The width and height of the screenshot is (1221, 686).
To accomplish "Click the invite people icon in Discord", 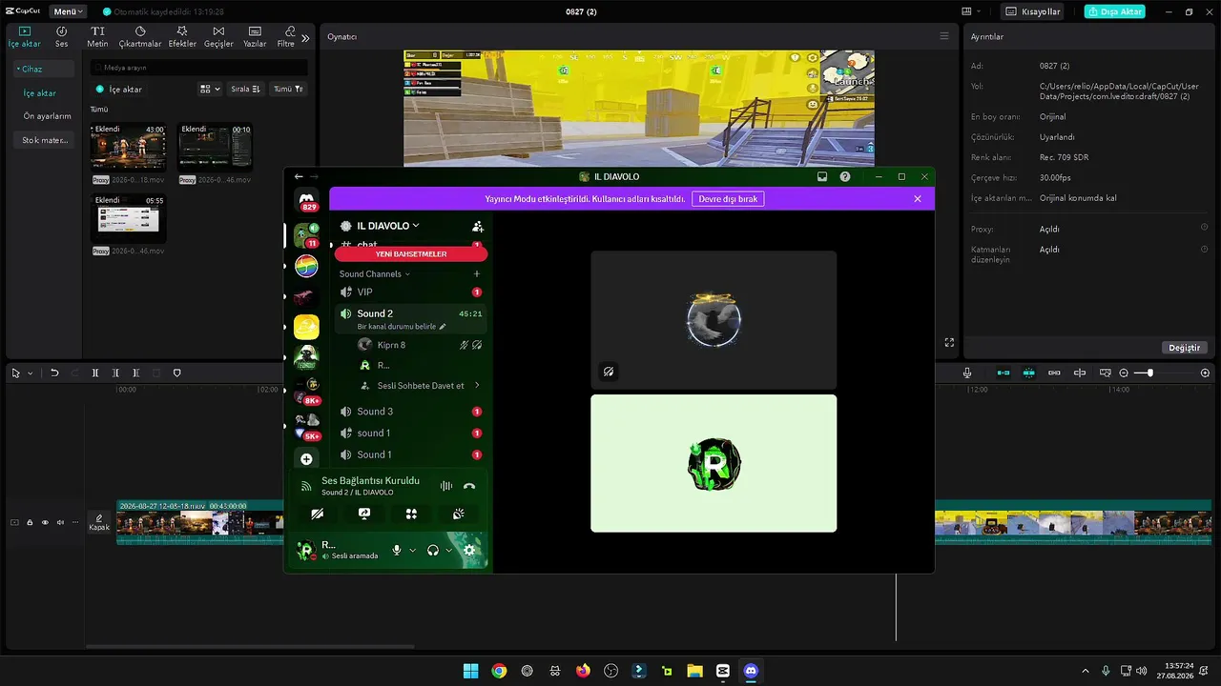I will [478, 227].
